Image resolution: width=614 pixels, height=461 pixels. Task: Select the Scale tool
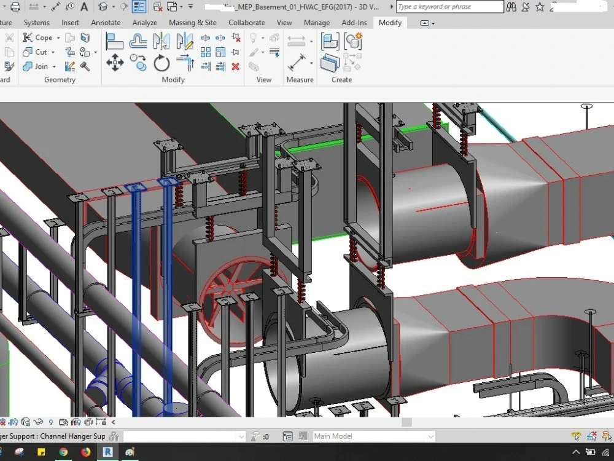pyautogui.click(x=220, y=52)
